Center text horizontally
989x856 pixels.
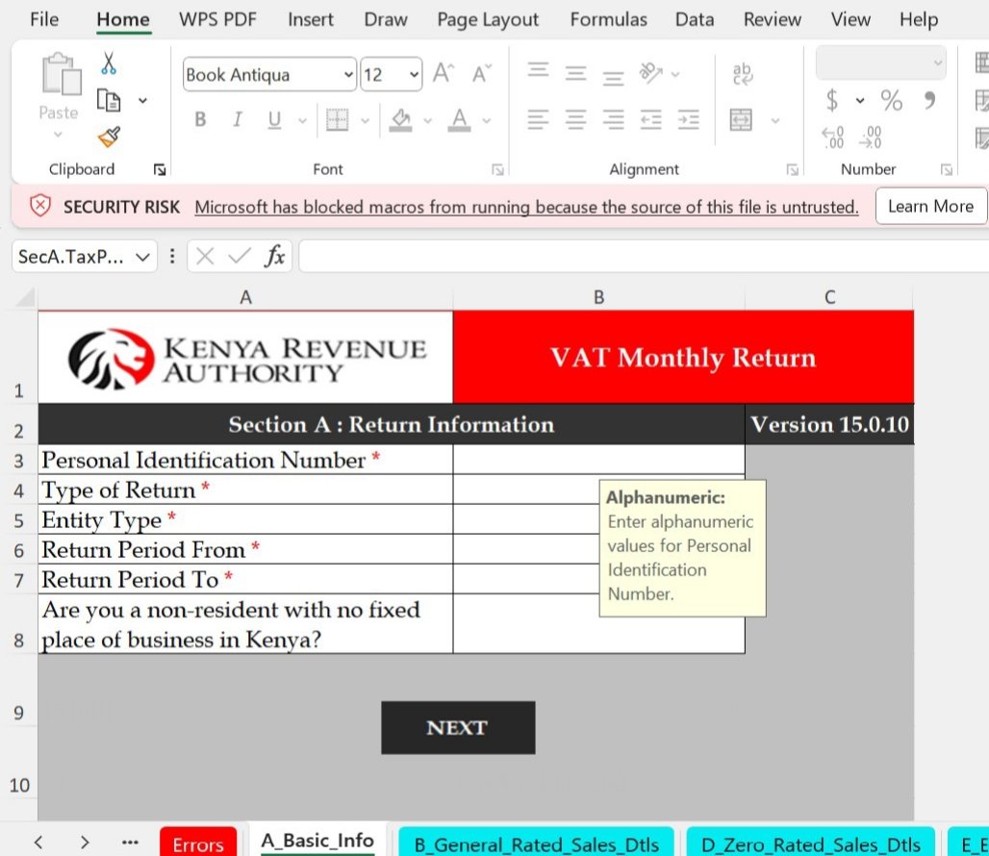coord(576,119)
